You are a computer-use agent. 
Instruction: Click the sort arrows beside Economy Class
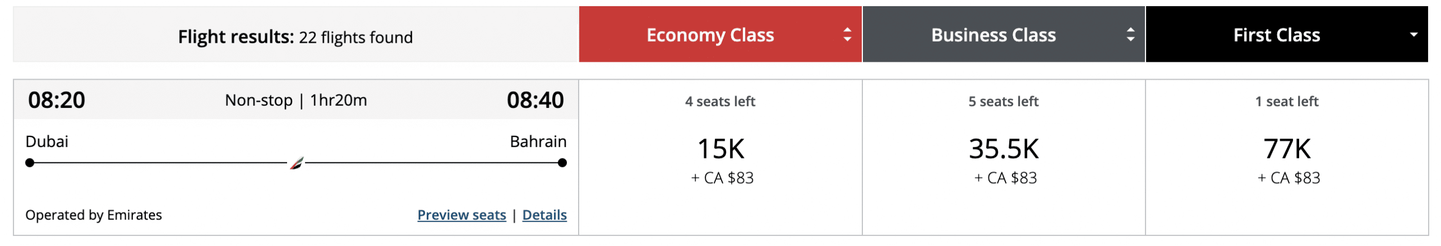pos(847,35)
